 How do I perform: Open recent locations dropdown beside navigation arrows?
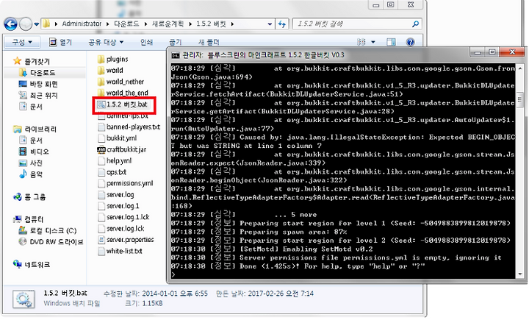pyautogui.click(x=37, y=24)
